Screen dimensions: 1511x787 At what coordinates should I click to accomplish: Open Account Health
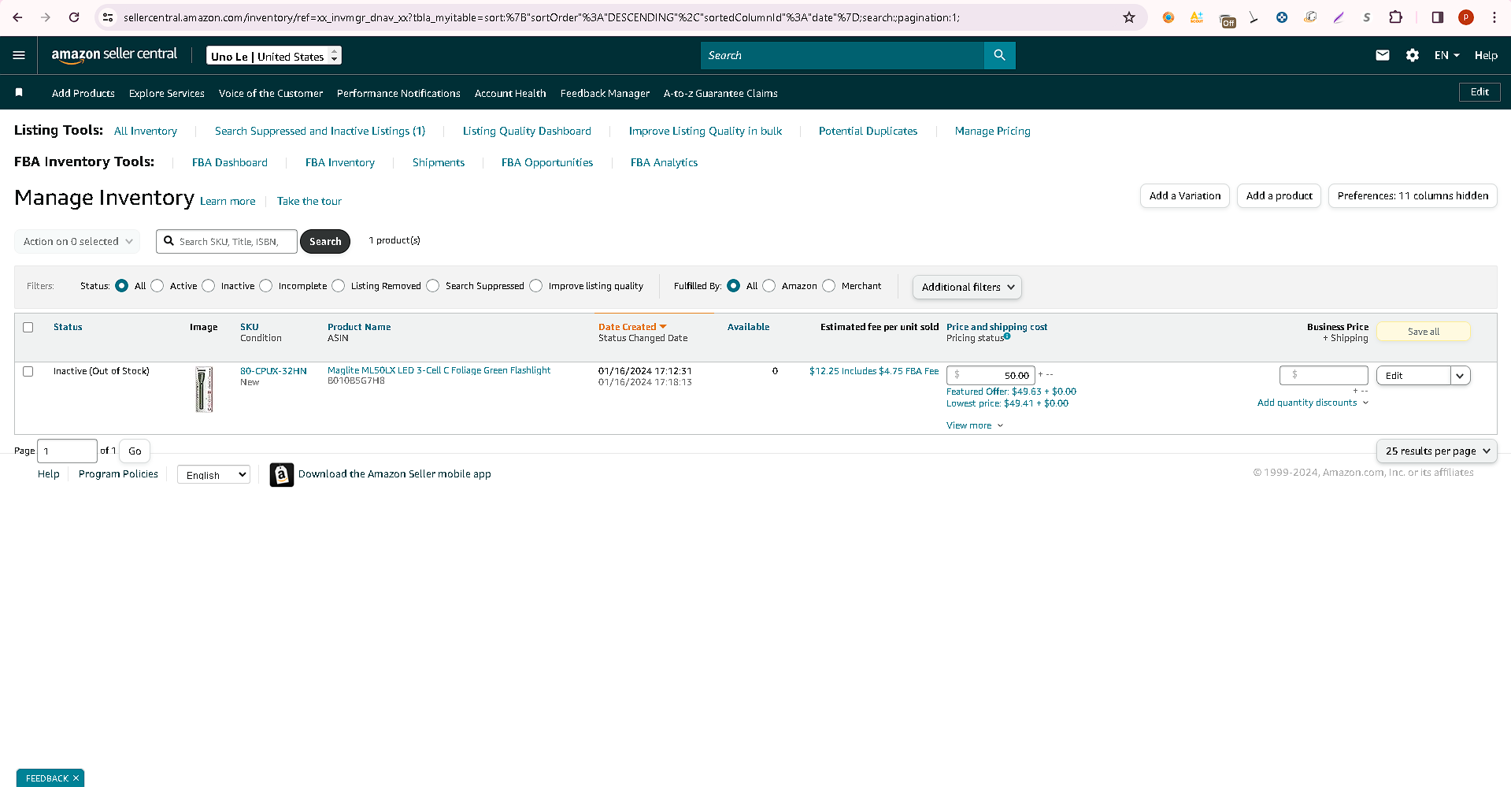tap(510, 93)
